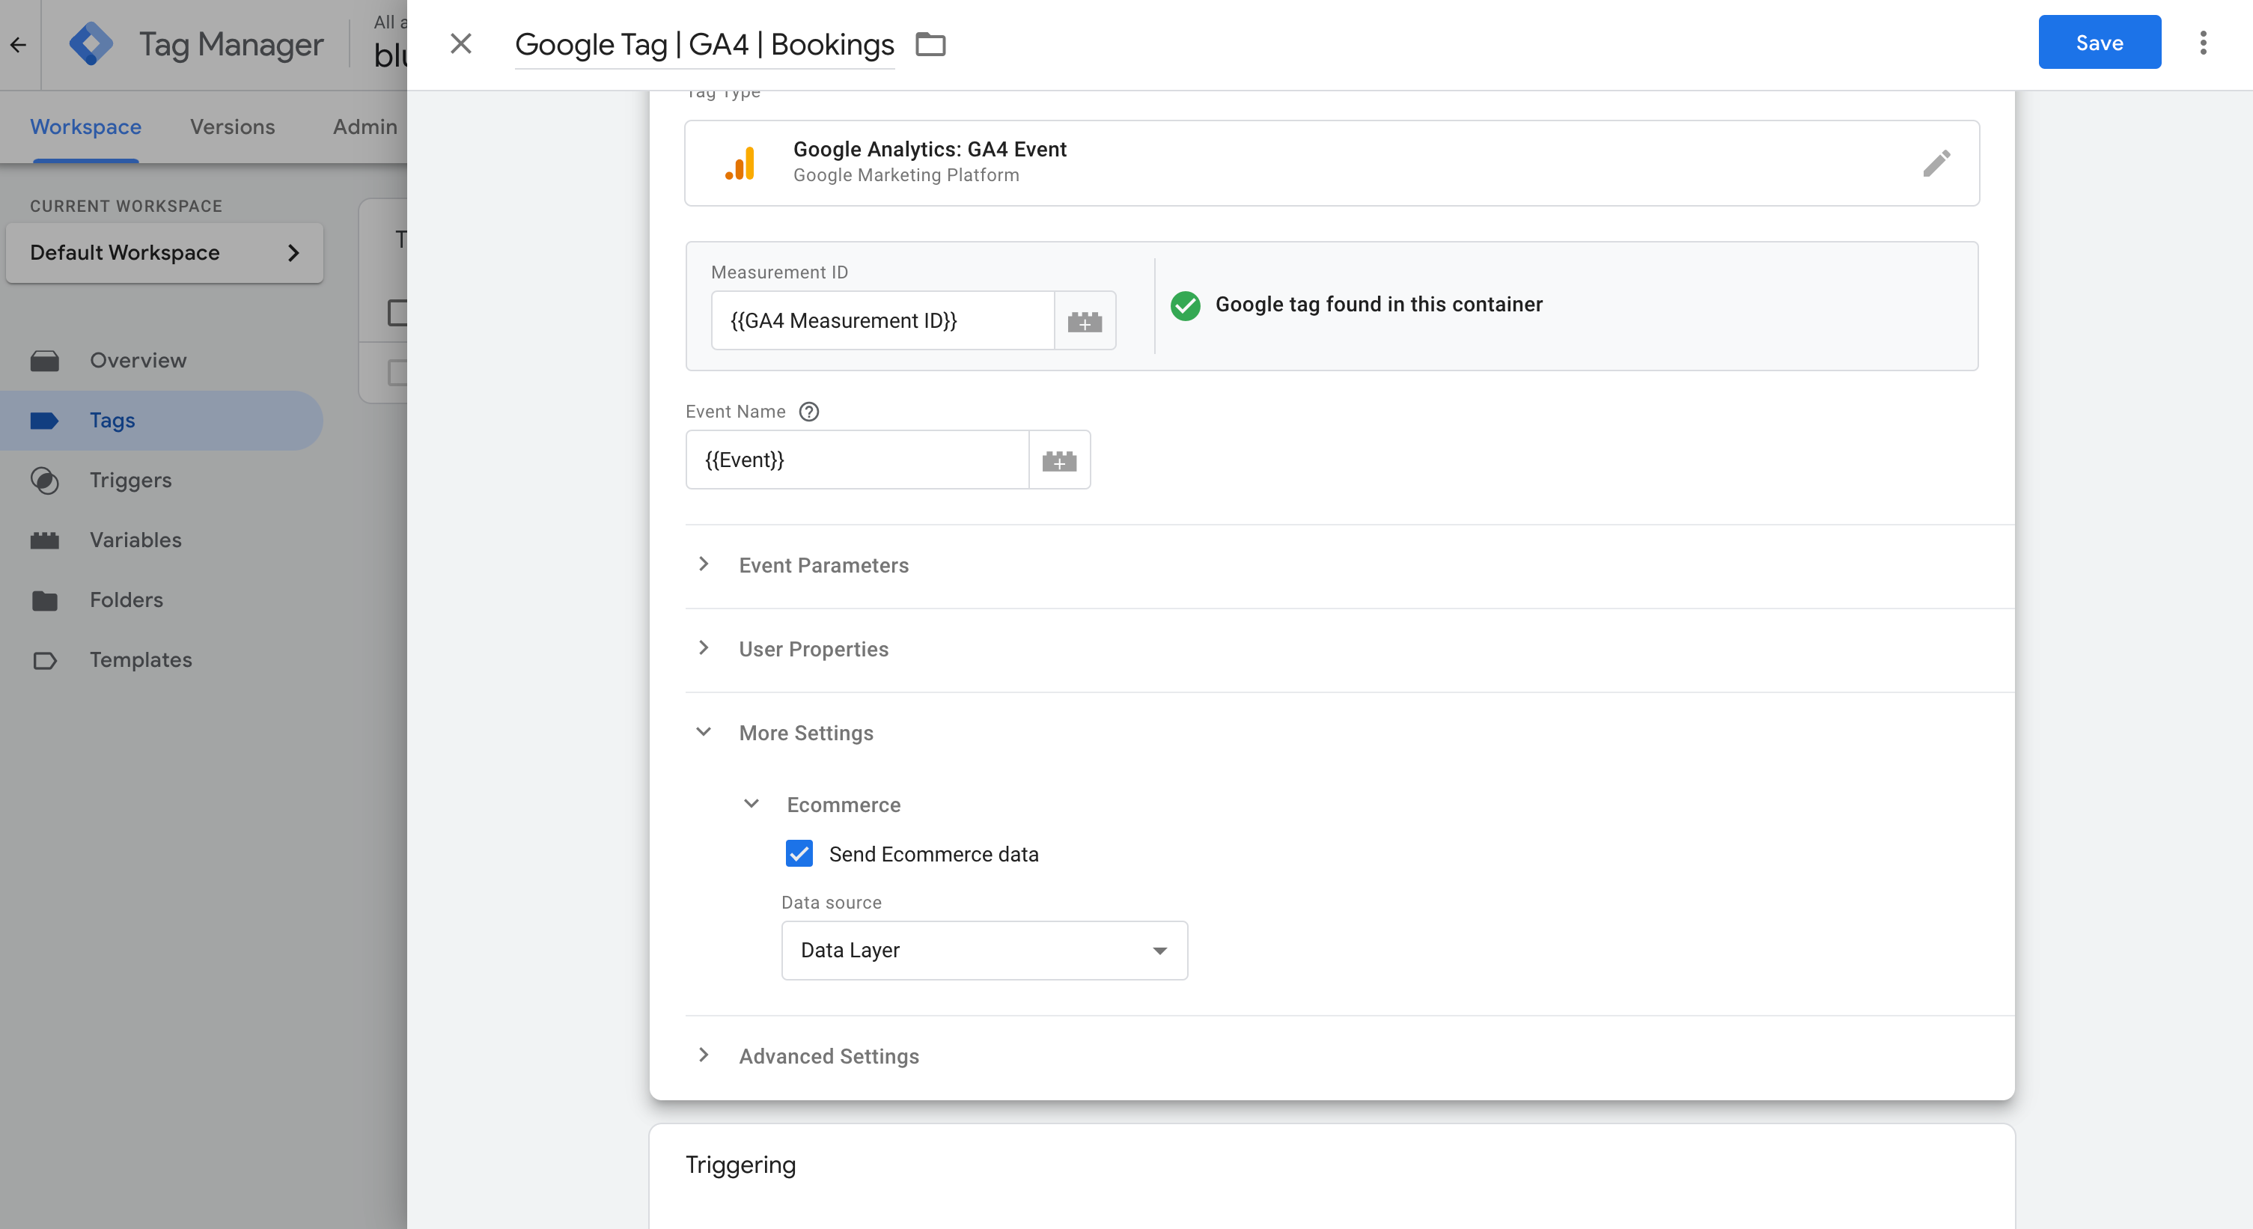Click the Measurement ID input field
Screen dimensions: 2253x1229
coord(882,321)
